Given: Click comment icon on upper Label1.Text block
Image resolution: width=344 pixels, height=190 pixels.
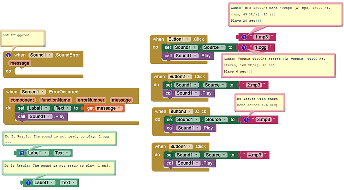Looking at the screenshot, I should coord(22,153).
